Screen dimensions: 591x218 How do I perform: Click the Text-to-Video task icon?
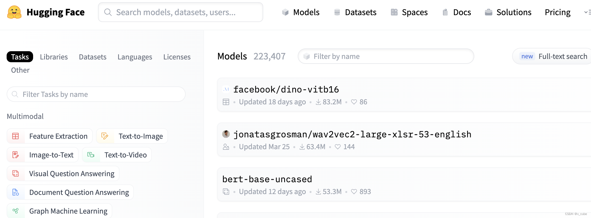(91, 155)
